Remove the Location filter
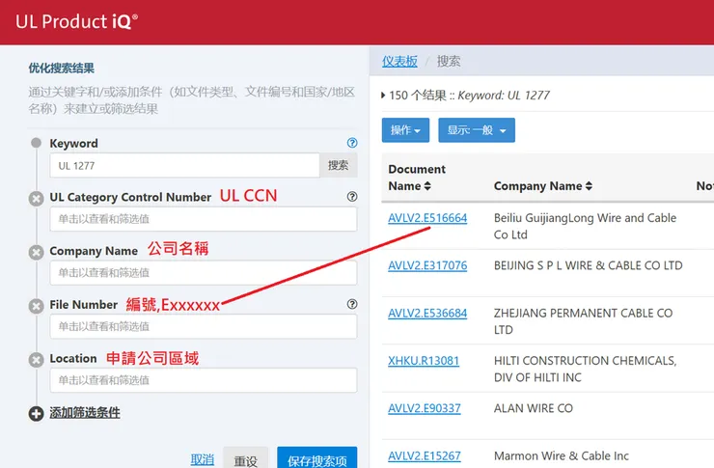This screenshot has width=714, height=468. click(36, 360)
